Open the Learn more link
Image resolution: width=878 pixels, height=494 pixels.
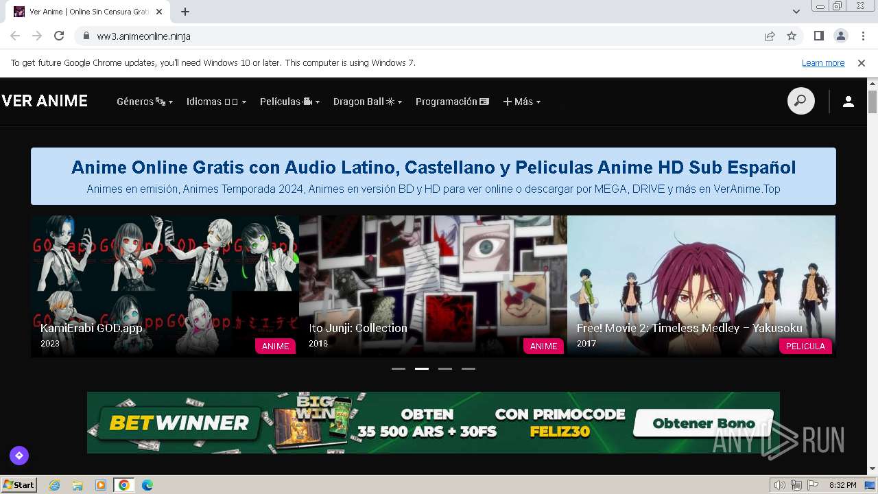pos(823,62)
